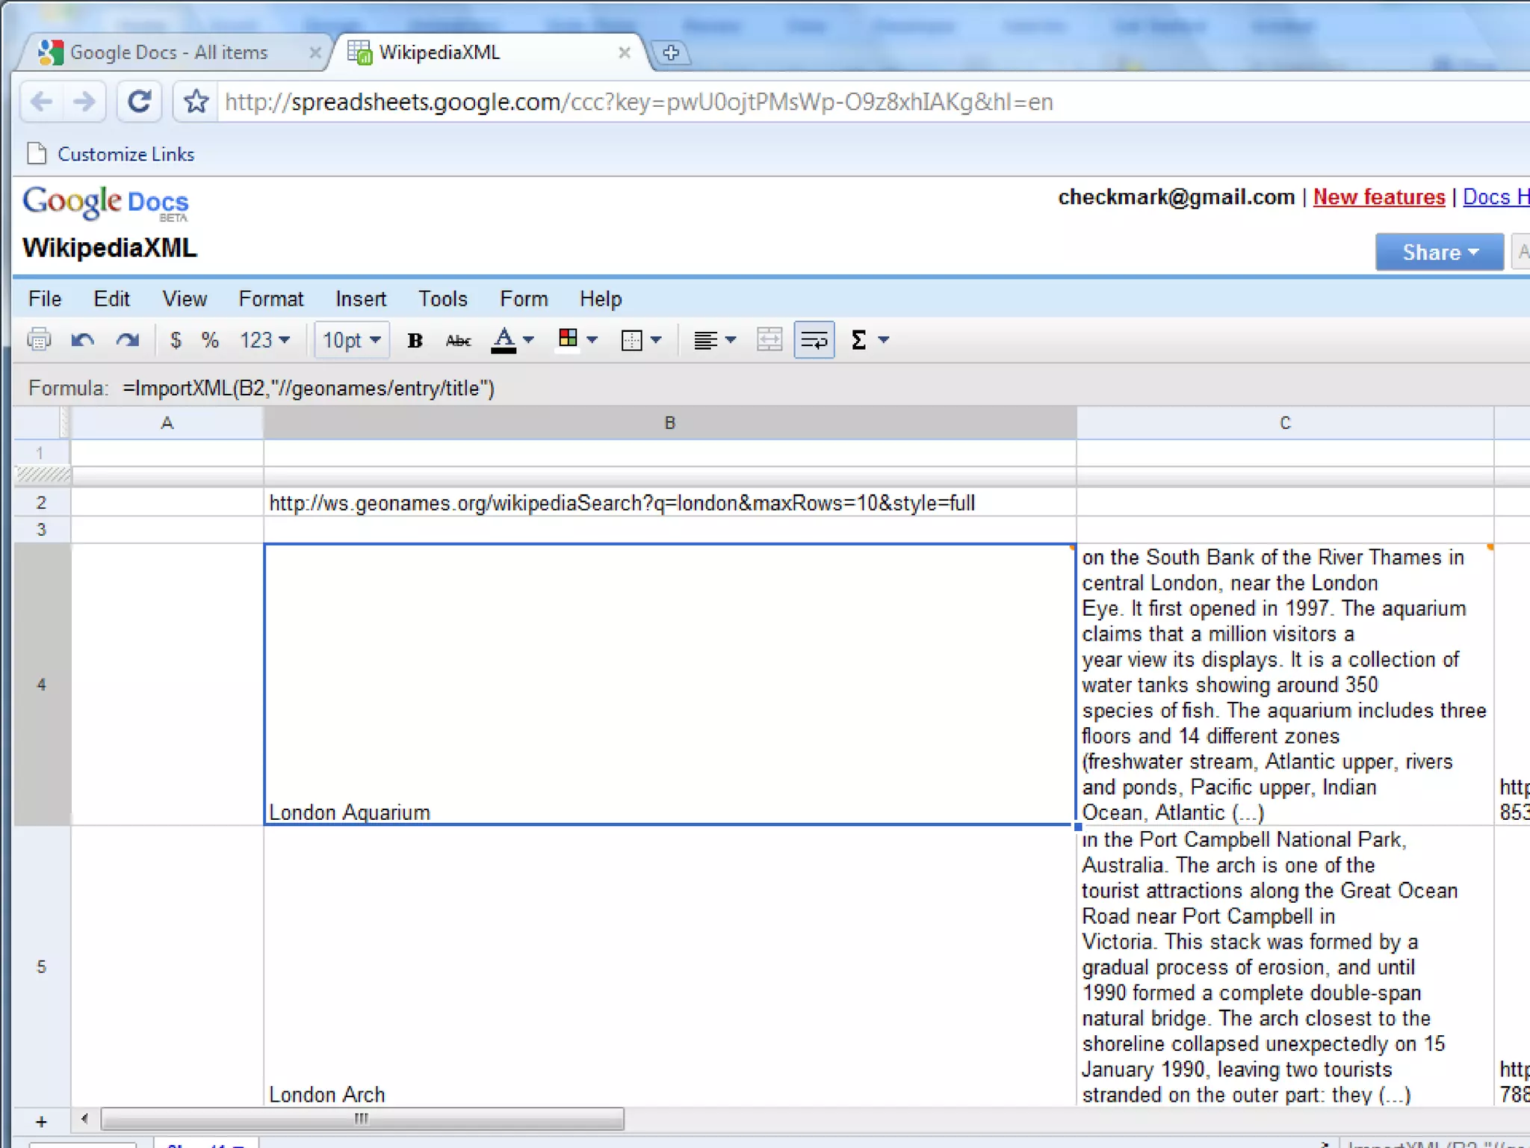Click the print icon in toolbar
1530x1148 pixels.
[39, 340]
